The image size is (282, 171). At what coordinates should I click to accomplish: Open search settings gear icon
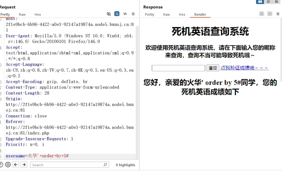(x=8, y=165)
